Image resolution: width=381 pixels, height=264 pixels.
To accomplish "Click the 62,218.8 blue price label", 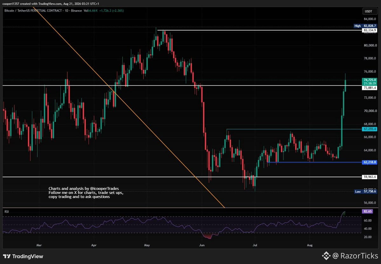I will (x=370, y=162).
